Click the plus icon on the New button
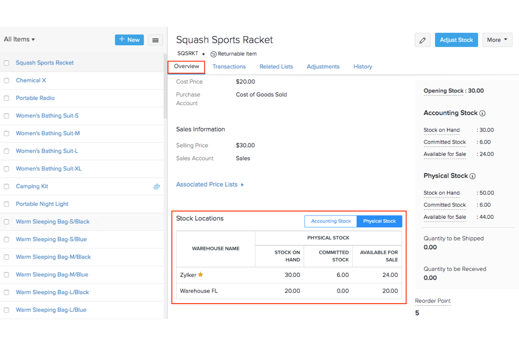The image size is (519, 346). point(122,40)
